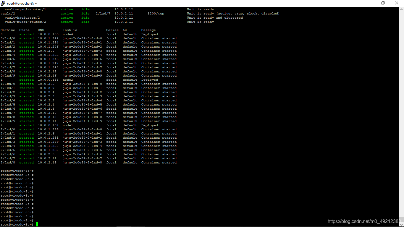Click 'Unit is ready and clustered' message
The width and height of the screenshot is (404, 227).
215,18
